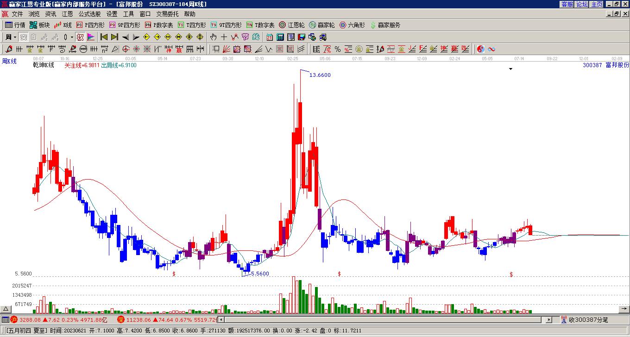The height and width of the screenshot is (337, 630).
Task: Open the calculator icon
Action: [280, 37]
